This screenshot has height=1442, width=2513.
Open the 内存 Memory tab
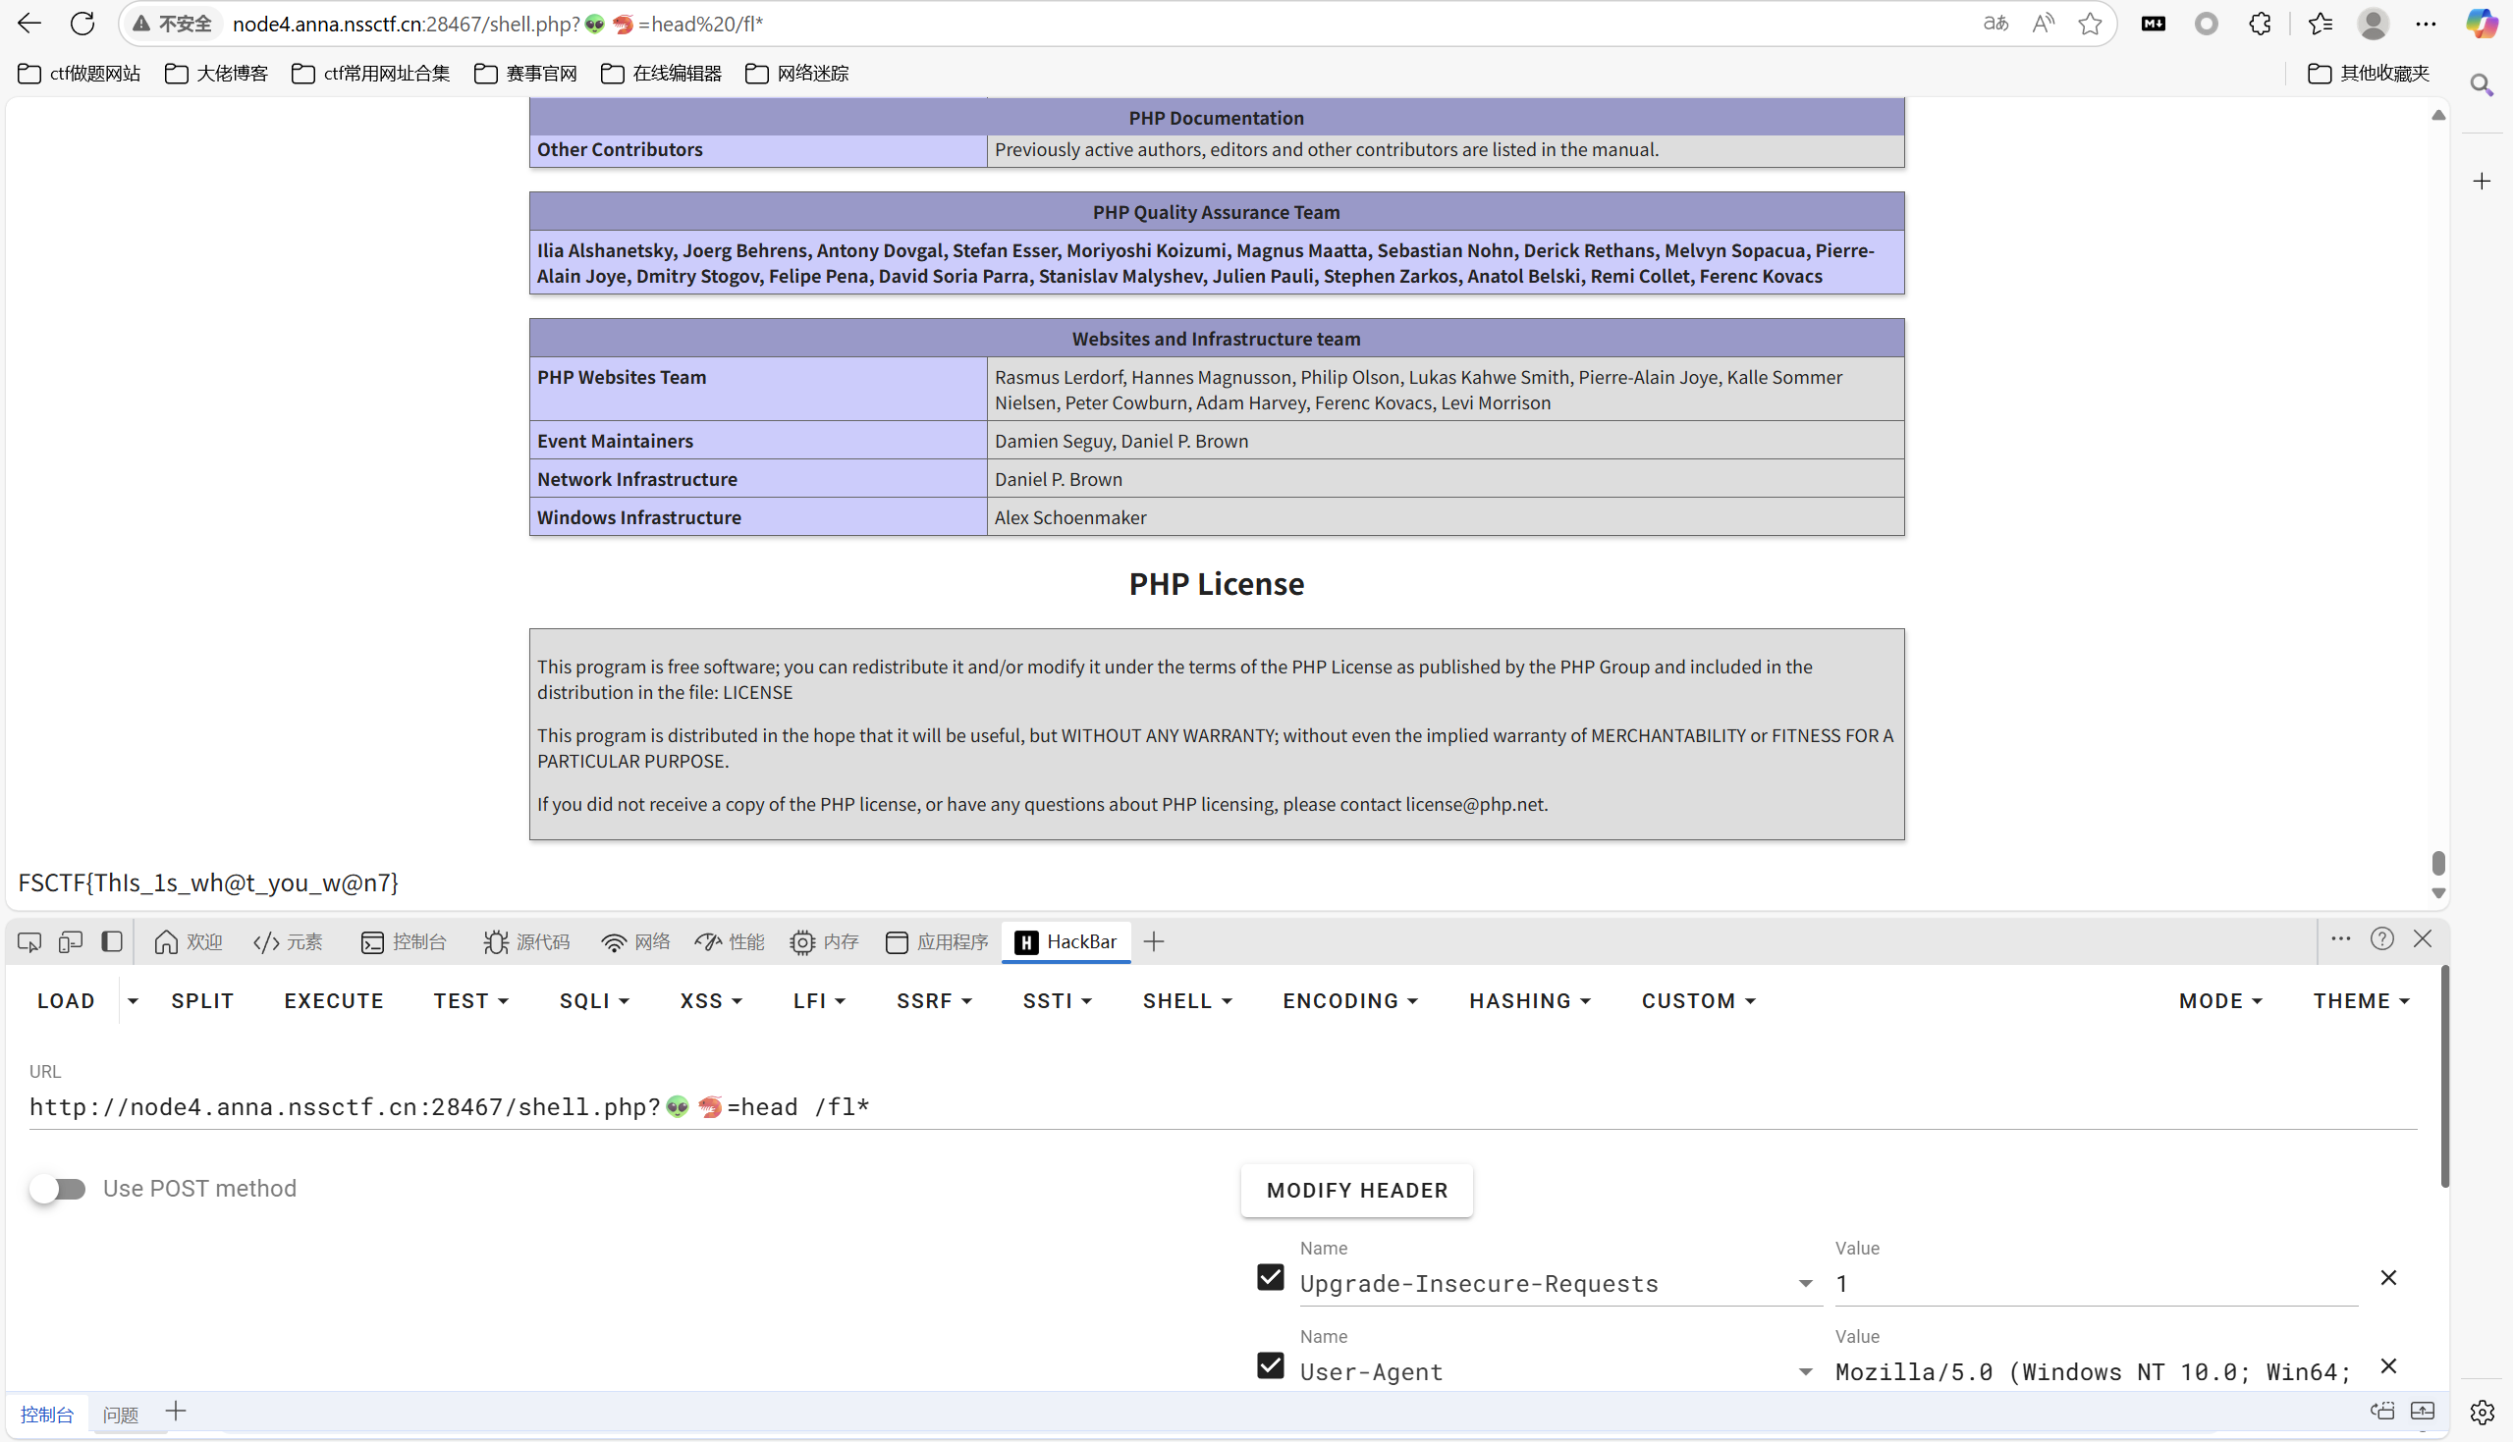click(x=824, y=941)
